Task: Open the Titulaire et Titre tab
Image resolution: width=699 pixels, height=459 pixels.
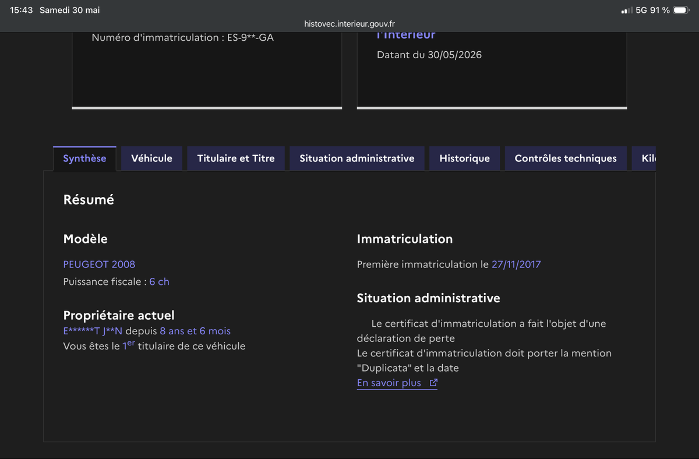Action: point(236,158)
